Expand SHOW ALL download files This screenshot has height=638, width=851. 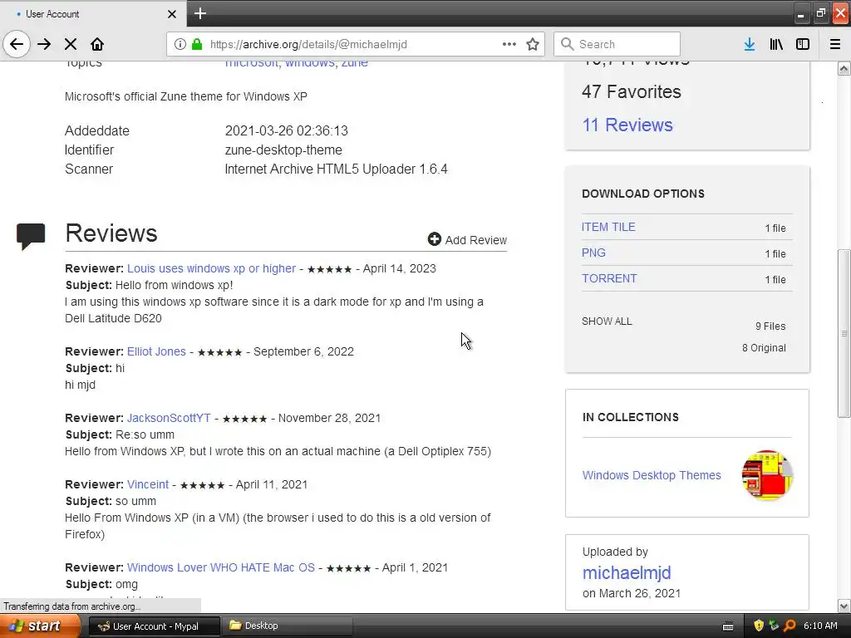[607, 321]
